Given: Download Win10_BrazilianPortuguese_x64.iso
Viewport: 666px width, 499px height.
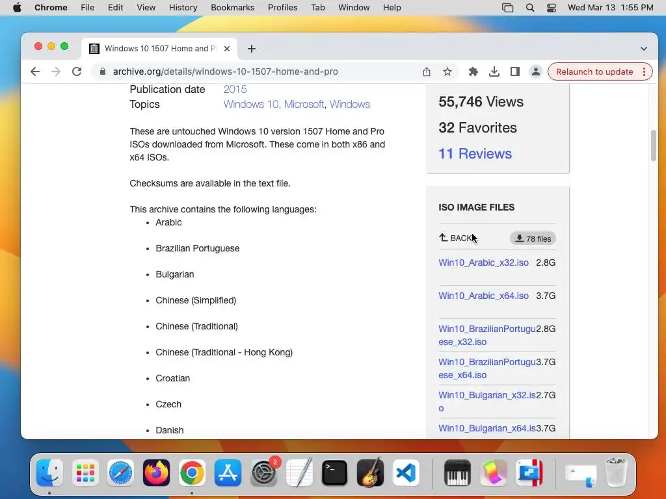Looking at the screenshot, I should [486, 368].
